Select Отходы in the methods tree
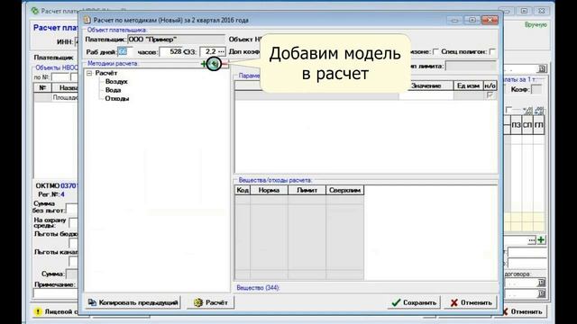Image resolution: width=577 pixels, height=324 pixels. pos(117,98)
